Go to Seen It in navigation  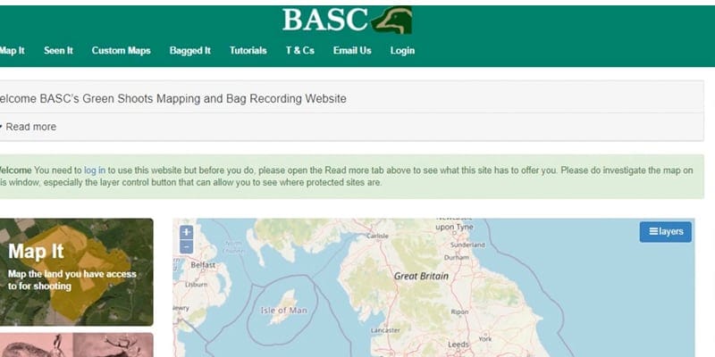click(58, 51)
